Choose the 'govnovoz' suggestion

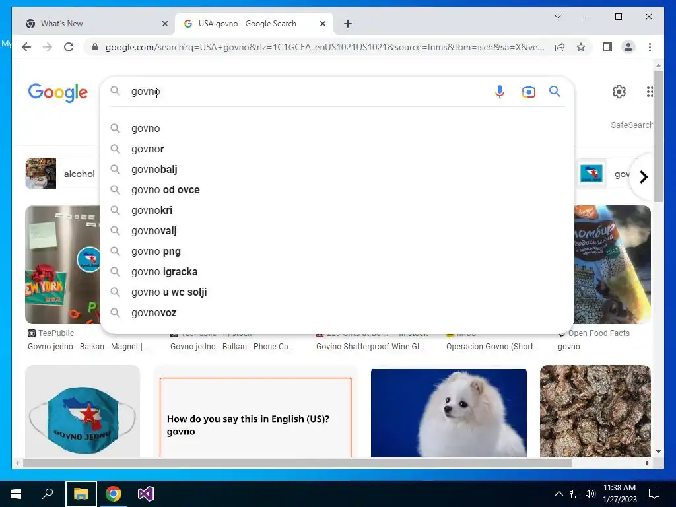337,312
